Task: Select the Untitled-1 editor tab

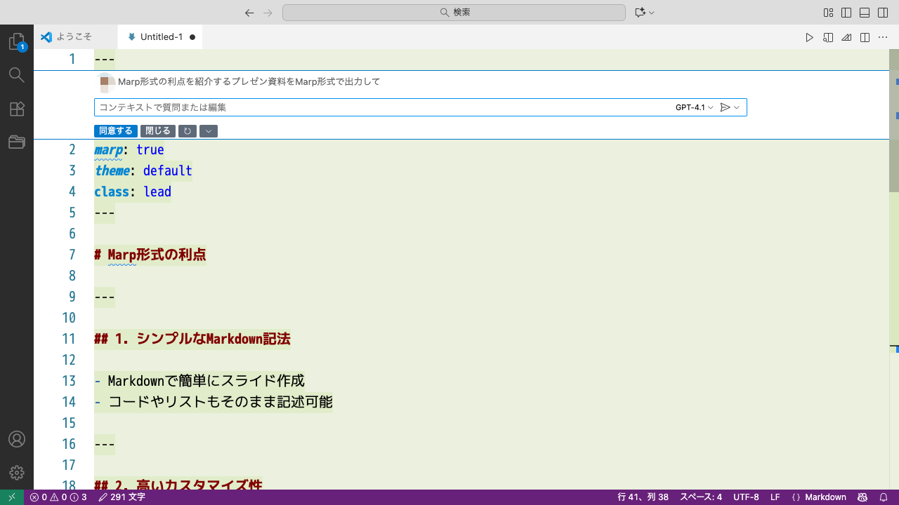Action: coord(161,37)
